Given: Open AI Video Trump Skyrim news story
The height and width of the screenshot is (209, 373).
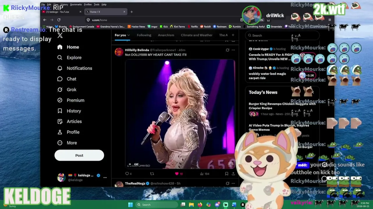Looking at the screenshot, I should point(279,127).
